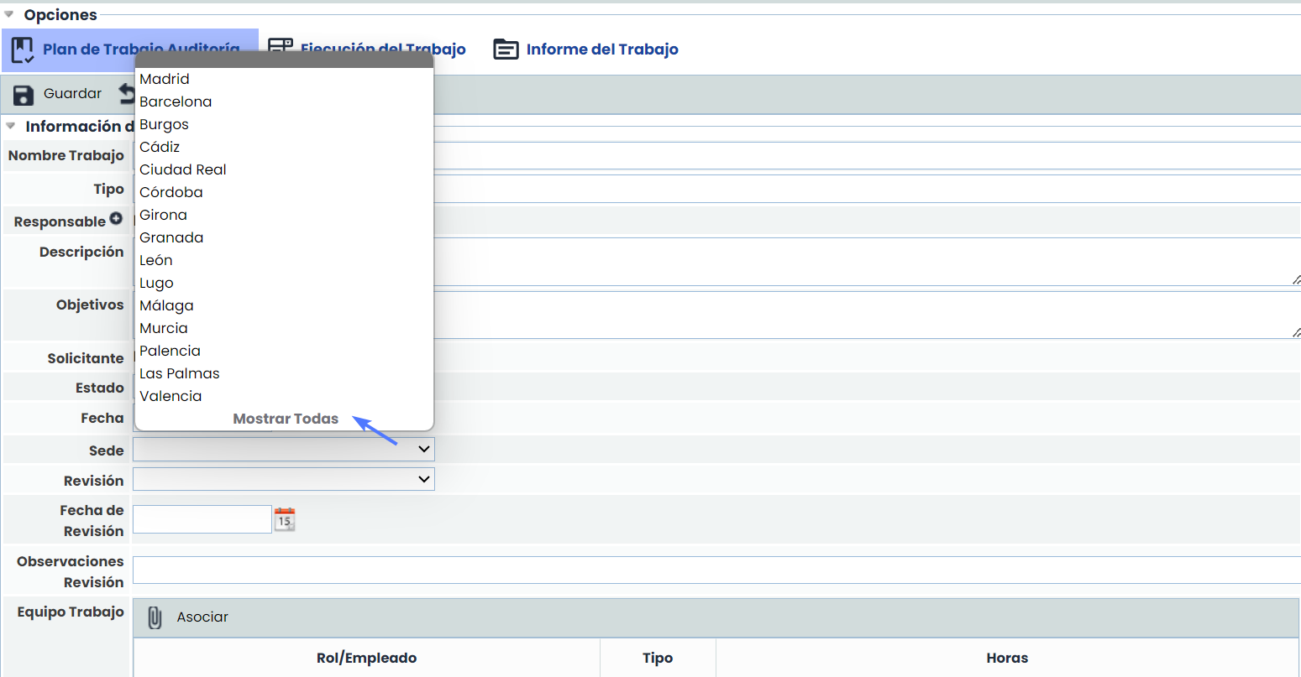Click the Fecha de Revisión date field
This screenshot has height=677, width=1301.
[202, 519]
